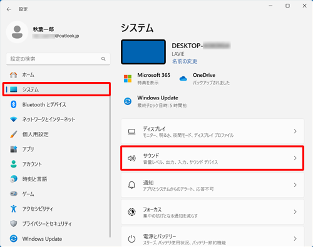Click the 秋葉一郎 account name

pyautogui.click(x=43, y=29)
